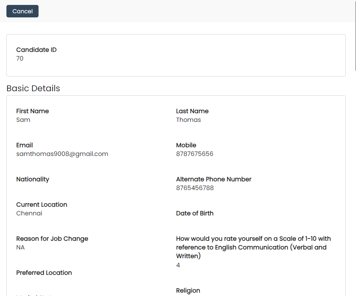Click the Mobile number 8787675656
Image resolution: width=356 pixels, height=296 pixels.
[195, 154]
